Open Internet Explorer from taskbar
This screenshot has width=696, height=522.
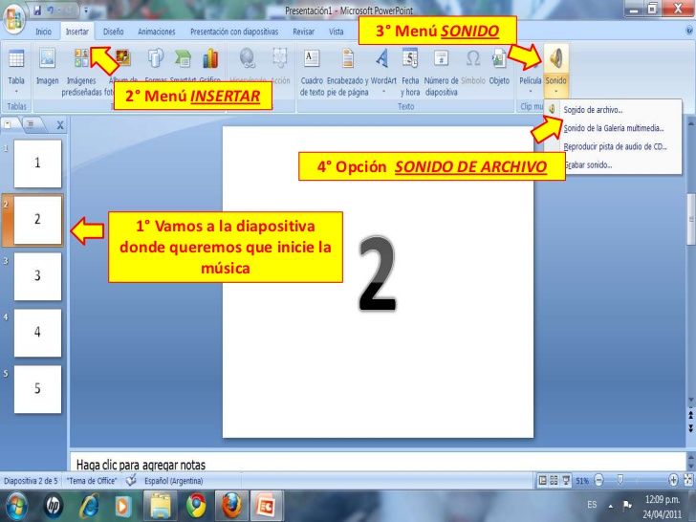89,506
